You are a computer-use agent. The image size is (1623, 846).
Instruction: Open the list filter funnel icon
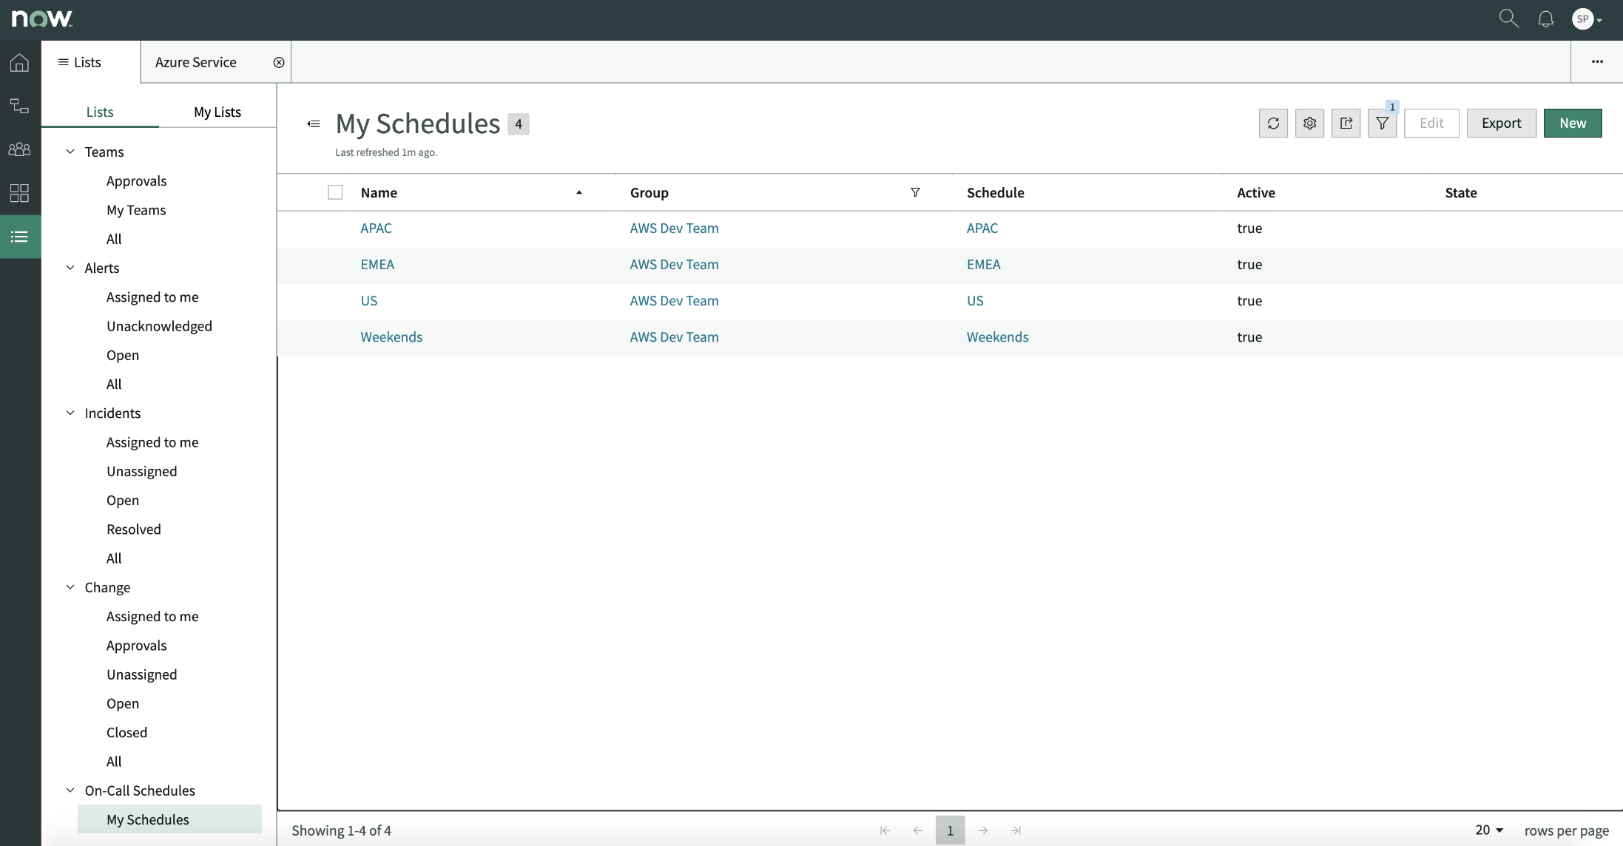[x=1382, y=123]
